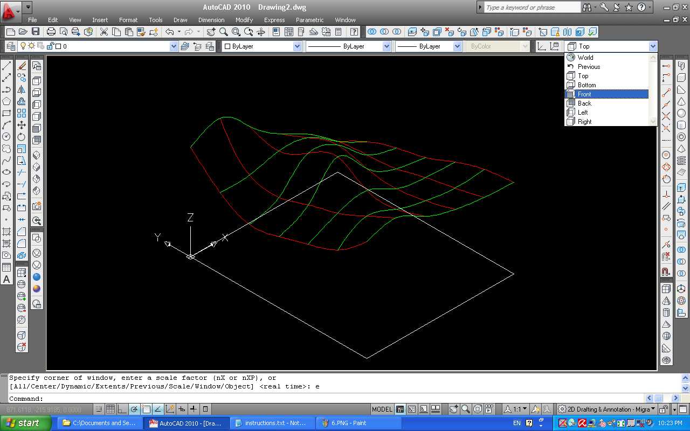
Task: Click the Erase tool in Modify toolbar
Action: click(x=22, y=66)
